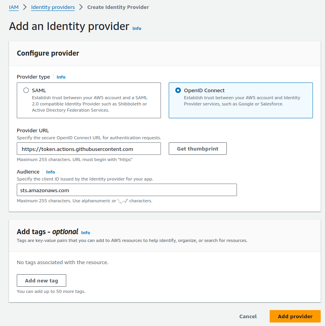The height and width of the screenshot is (326, 325).
Task: Open Info link beside Add tags heading
Action: [86, 233]
